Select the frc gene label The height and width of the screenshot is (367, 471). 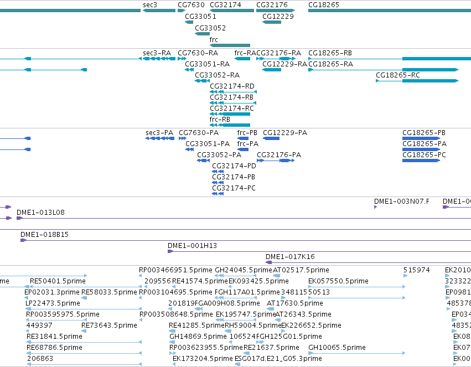(214, 40)
